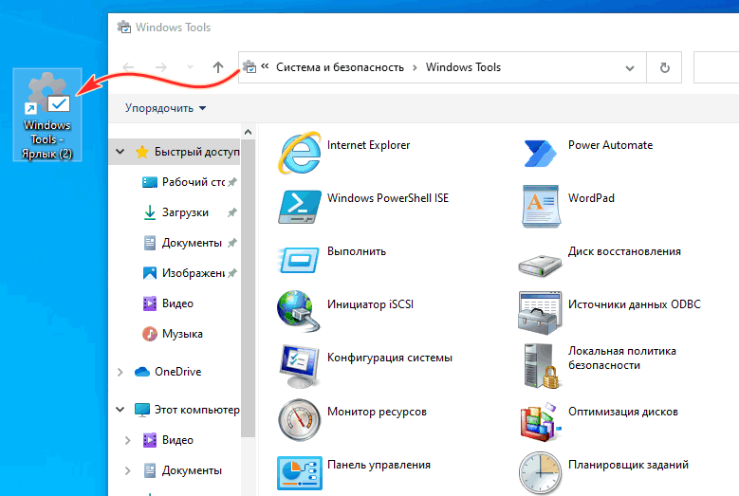The image size is (739, 496).
Task: Click the Источники данных ODBC label
Action: click(x=635, y=304)
